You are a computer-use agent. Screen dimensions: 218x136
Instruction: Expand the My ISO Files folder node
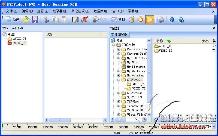[x=119, y=58]
